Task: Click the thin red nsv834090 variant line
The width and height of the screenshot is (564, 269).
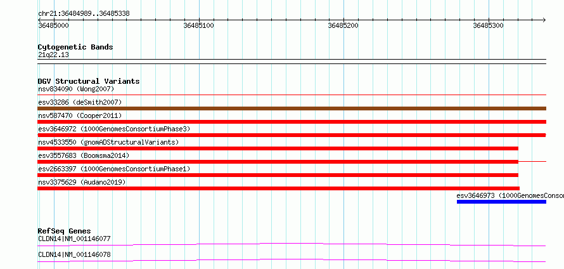Action: (292, 95)
